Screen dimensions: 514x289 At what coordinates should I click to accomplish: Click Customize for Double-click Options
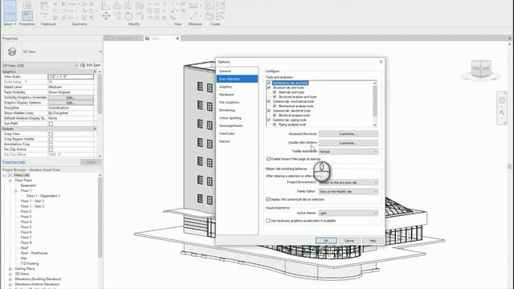coord(348,143)
